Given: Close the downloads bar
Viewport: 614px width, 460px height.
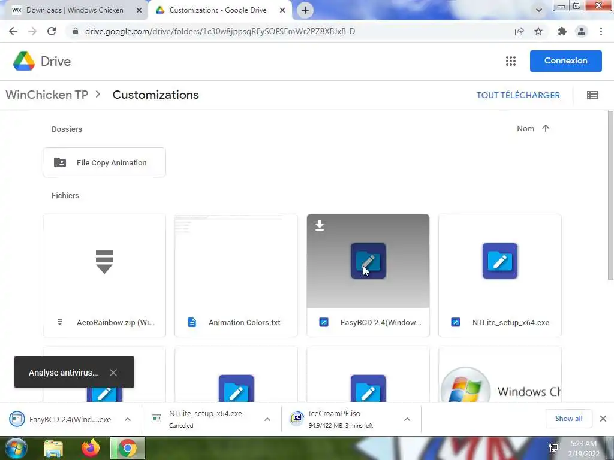Looking at the screenshot, I should point(603,419).
